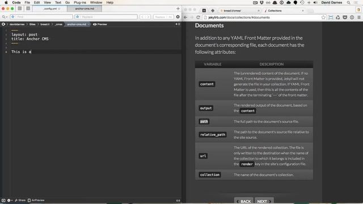Reload the browser page
This screenshot has height=204, width=363.
(198, 18)
